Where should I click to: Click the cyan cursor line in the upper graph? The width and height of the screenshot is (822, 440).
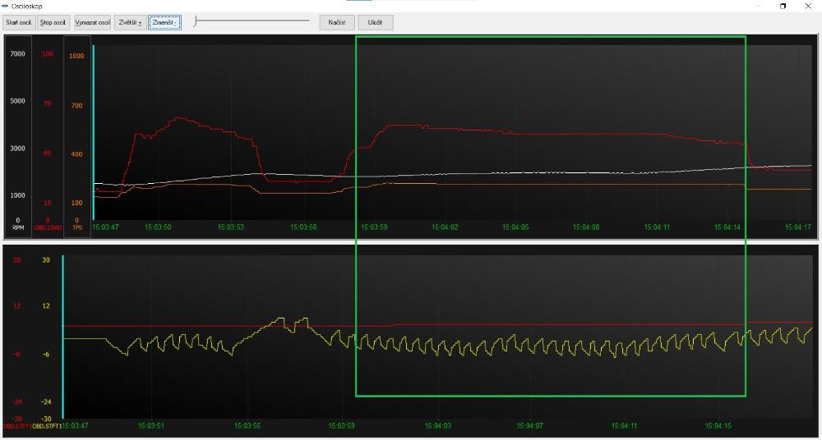[x=94, y=131]
